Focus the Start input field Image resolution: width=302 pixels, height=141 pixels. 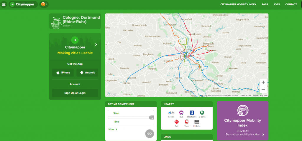click(x=131, y=113)
